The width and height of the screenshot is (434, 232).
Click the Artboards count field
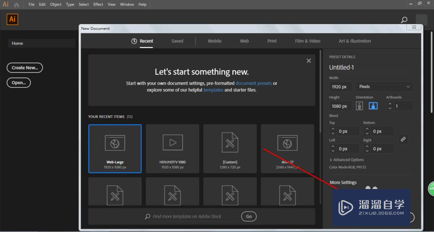(404, 106)
